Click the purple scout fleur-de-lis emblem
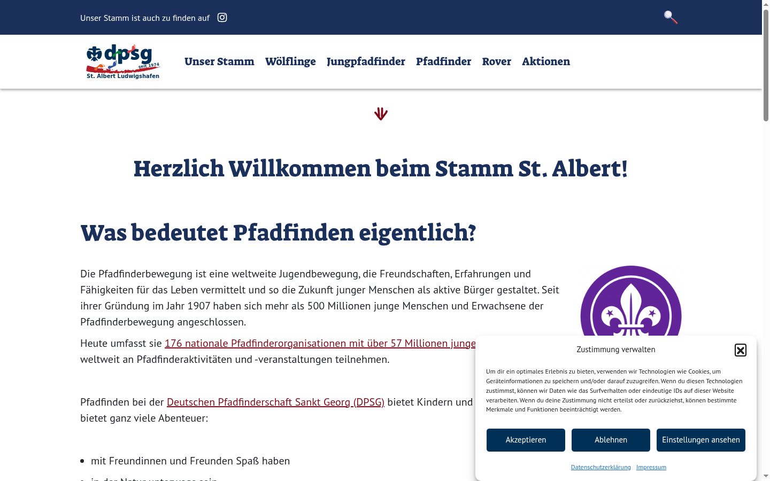The image size is (770, 481). 631,301
